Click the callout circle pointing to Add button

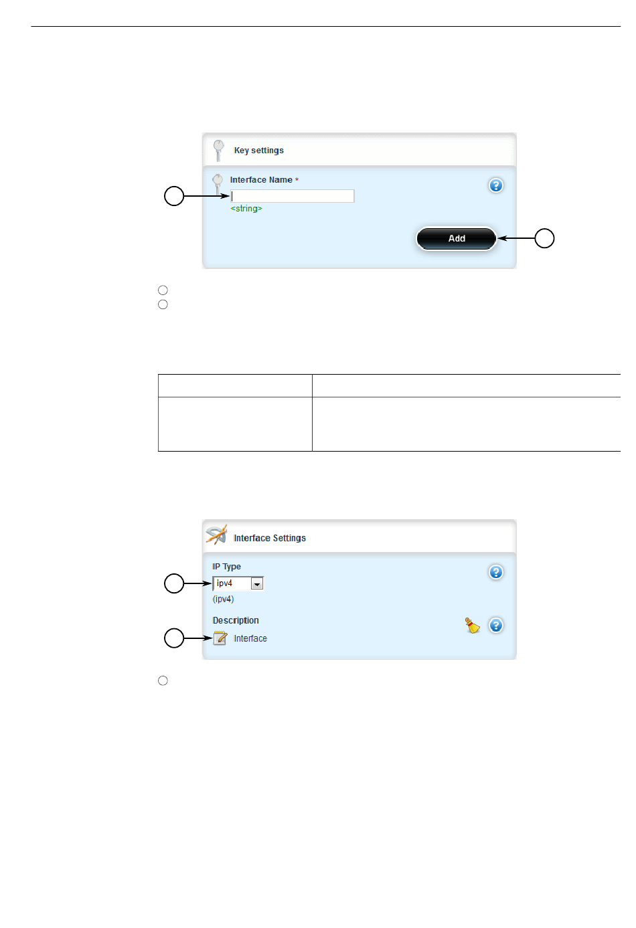point(544,238)
